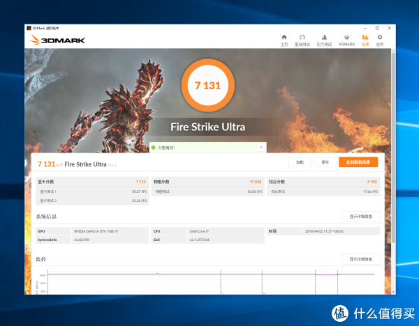Click the 监控 monitoring heading
Image resolution: width=419 pixels, height=326 pixels.
[41, 259]
